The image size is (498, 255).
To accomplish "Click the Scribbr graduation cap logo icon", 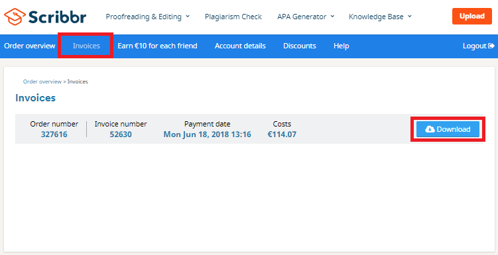I will (15, 17).
